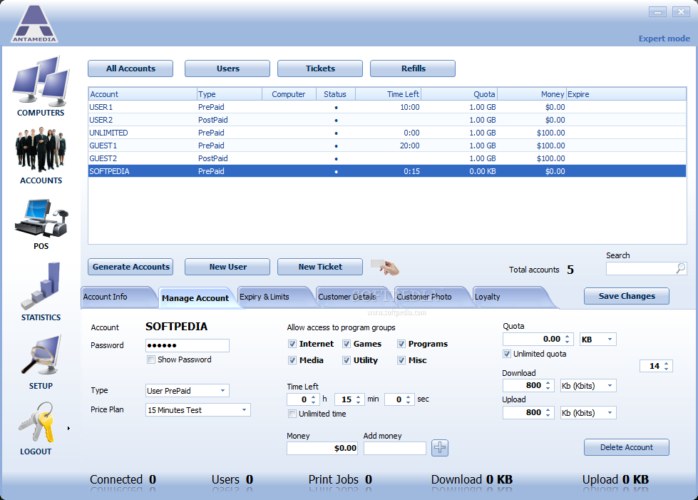Image resolution: width=698 pixels, height=500 pixels.
Task: Click the Logout keys icon
Action: click(x=36, y=422)
